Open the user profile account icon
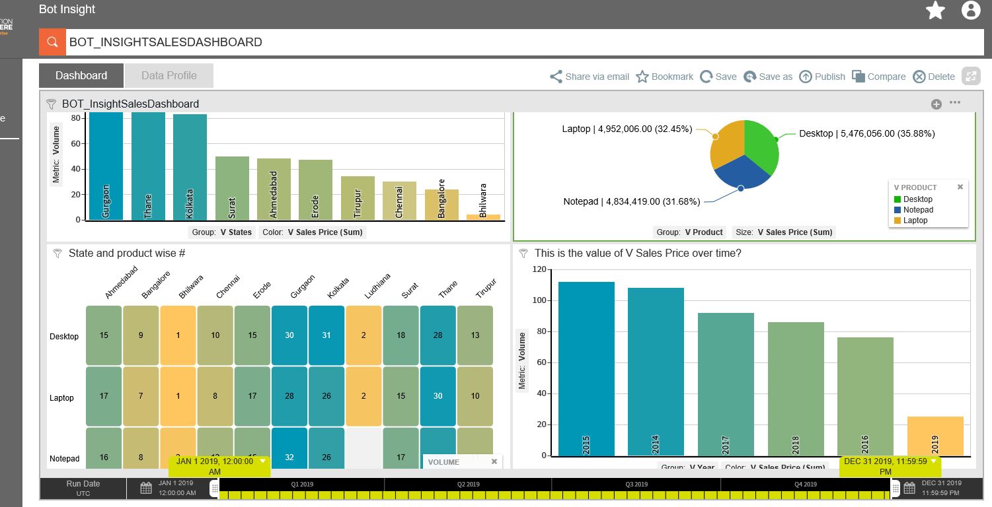Screen dimensions: 992x507 click(x=970, y=11)
